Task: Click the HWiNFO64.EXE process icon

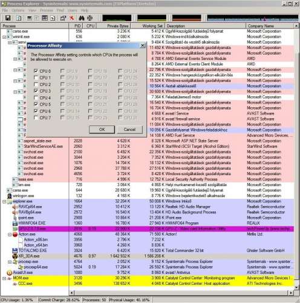Action: 15,224
